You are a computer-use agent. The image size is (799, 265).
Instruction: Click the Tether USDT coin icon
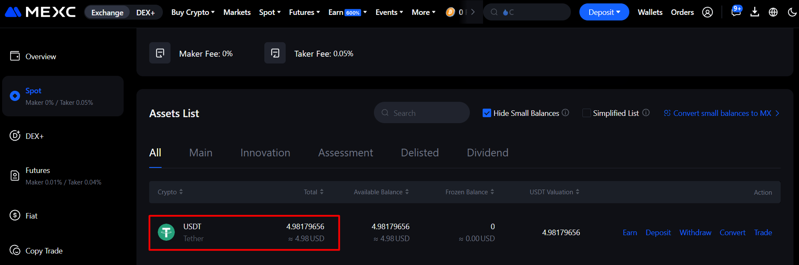(x=166, y=232)
